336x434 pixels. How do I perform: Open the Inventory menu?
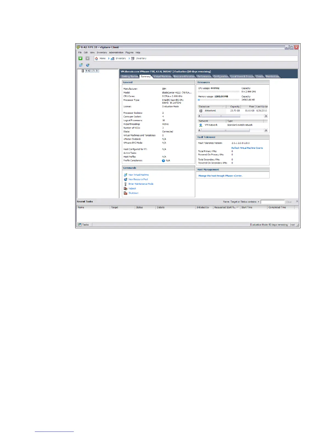coord(102,53)
